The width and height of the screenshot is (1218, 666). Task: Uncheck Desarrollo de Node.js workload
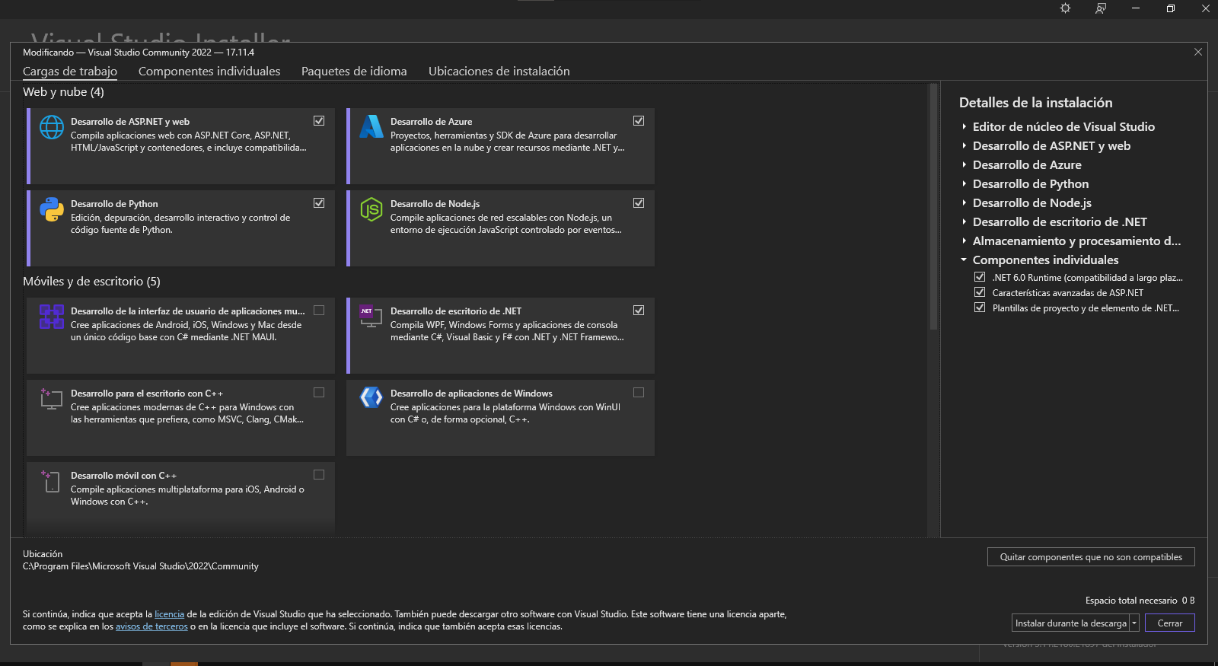[639, 202]
